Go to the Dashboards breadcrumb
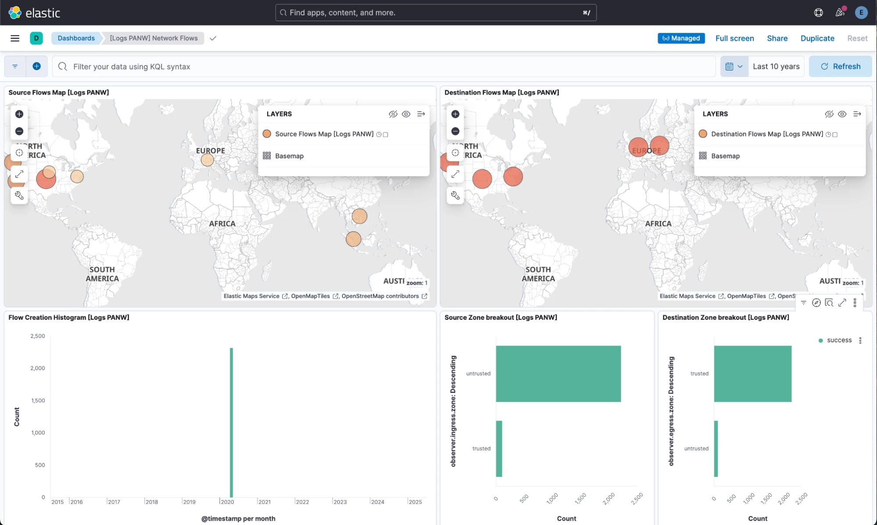The width and height of the screenshot is (877, 525). coord(76,38)
